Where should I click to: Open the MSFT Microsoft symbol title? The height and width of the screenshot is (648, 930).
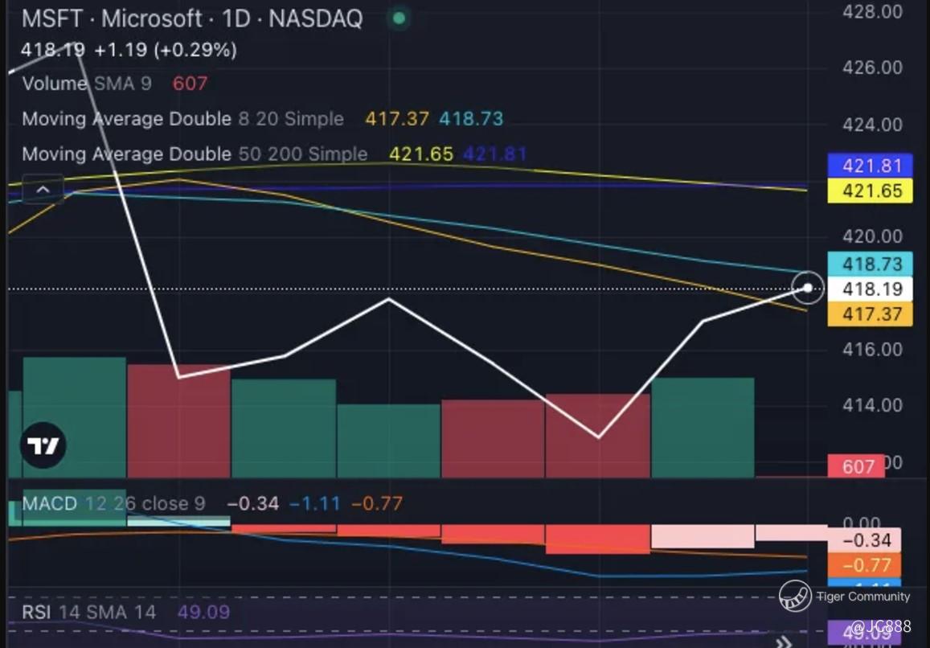click(x=192, y=18)
